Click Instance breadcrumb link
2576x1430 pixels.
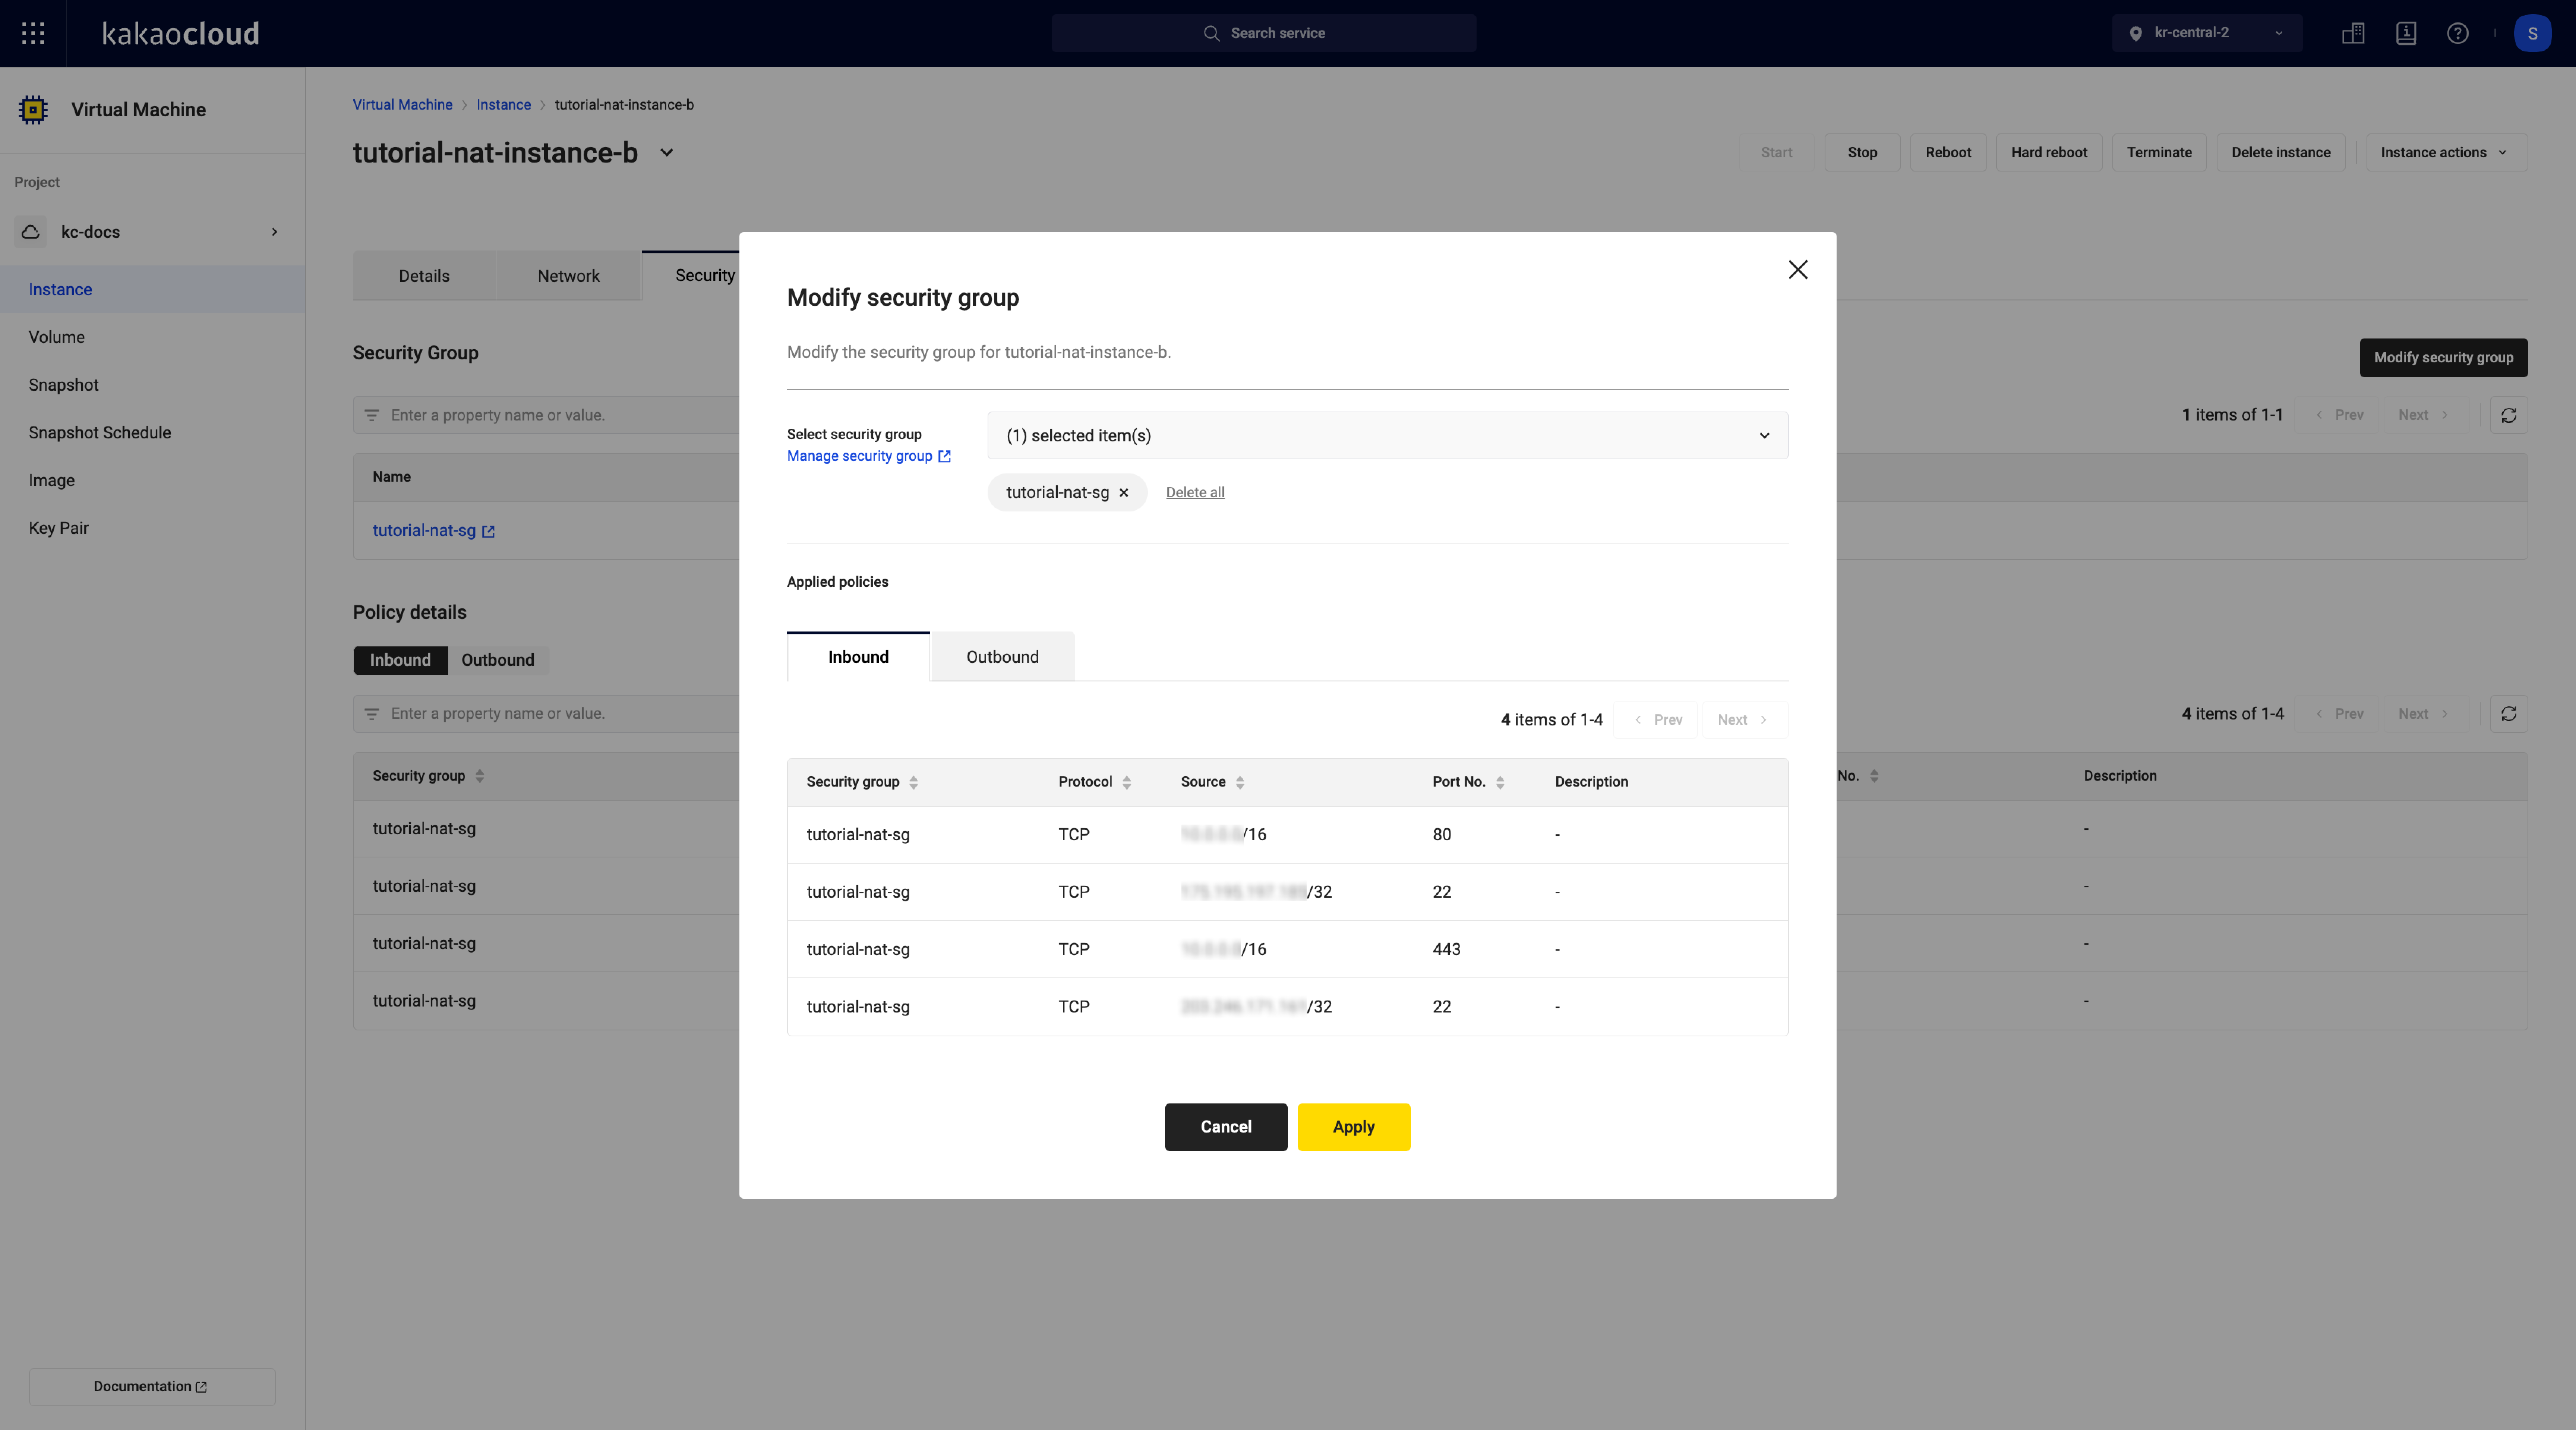(x=503, y=105)
